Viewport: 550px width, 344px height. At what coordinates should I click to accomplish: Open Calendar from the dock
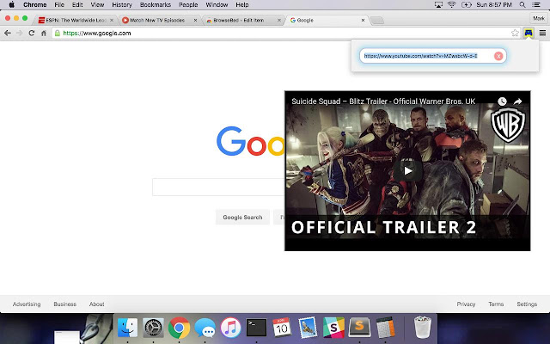click(x=282, y=327)
